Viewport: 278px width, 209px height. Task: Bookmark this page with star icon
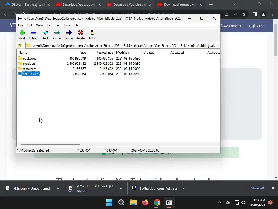pyautogui.click(x=244, y=14)
